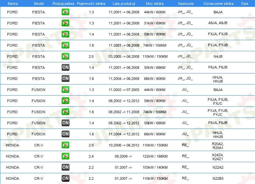
Task: Click the 122kW / 166KM power cell
Action: coord(156,156)
